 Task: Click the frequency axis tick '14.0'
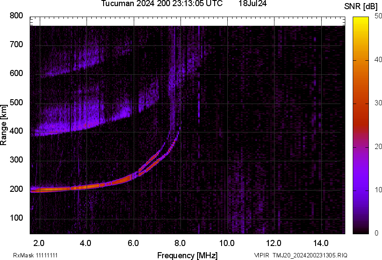(321, 243)
